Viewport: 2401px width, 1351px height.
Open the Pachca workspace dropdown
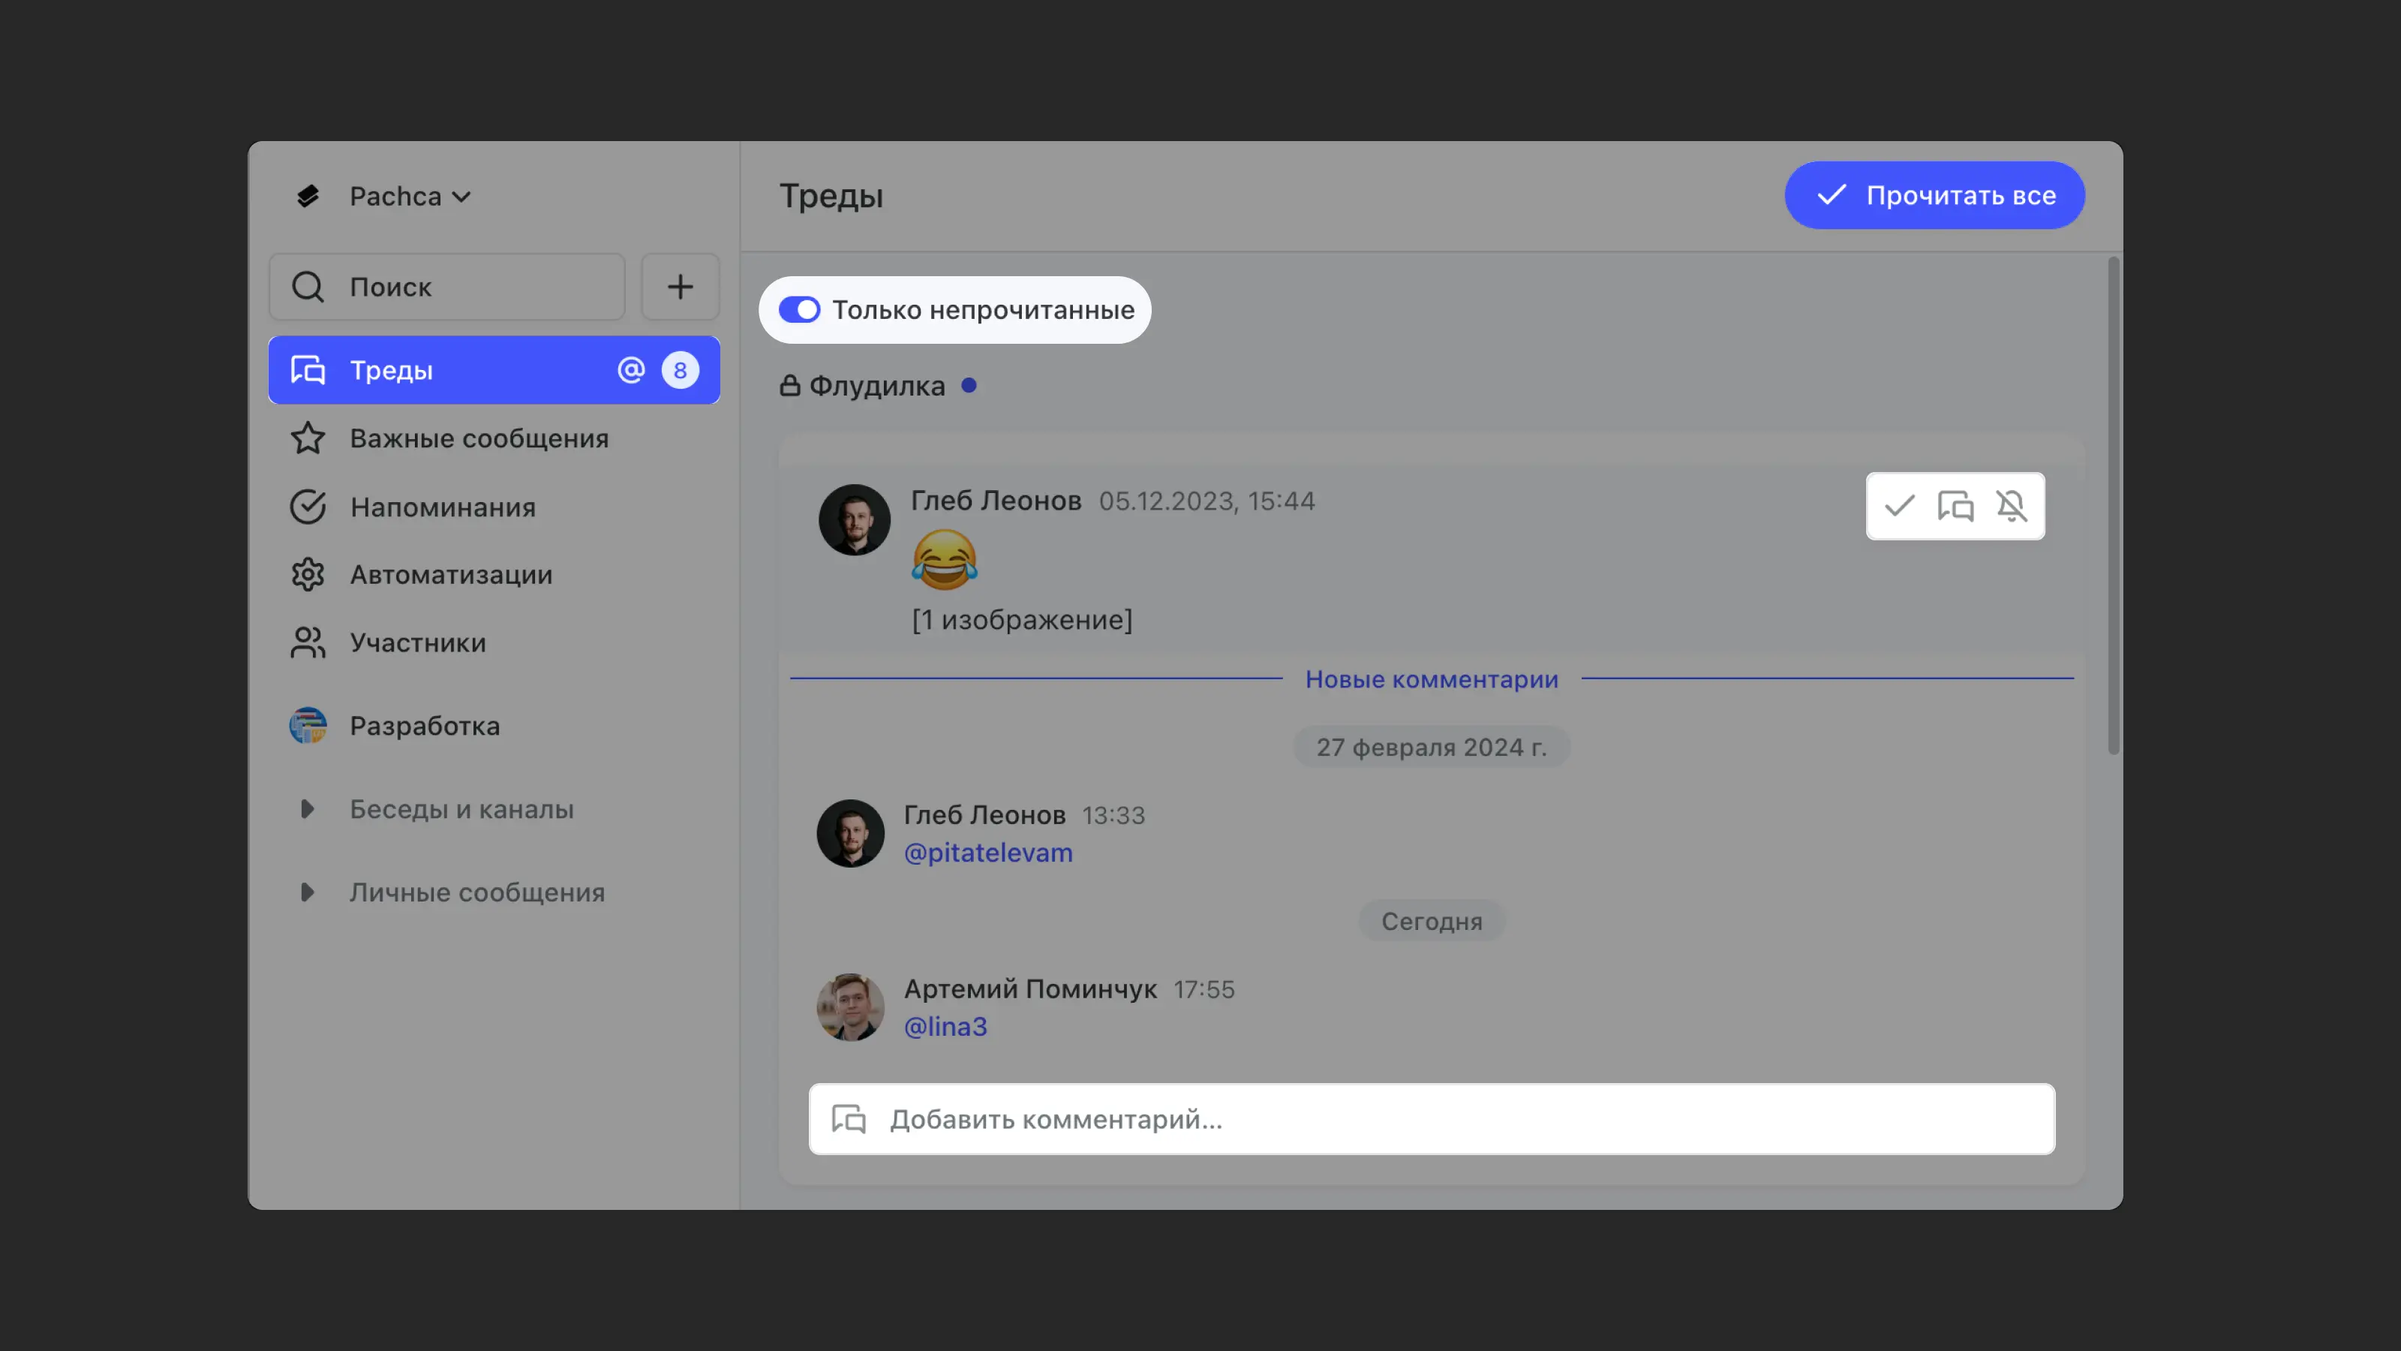(408, 196)
